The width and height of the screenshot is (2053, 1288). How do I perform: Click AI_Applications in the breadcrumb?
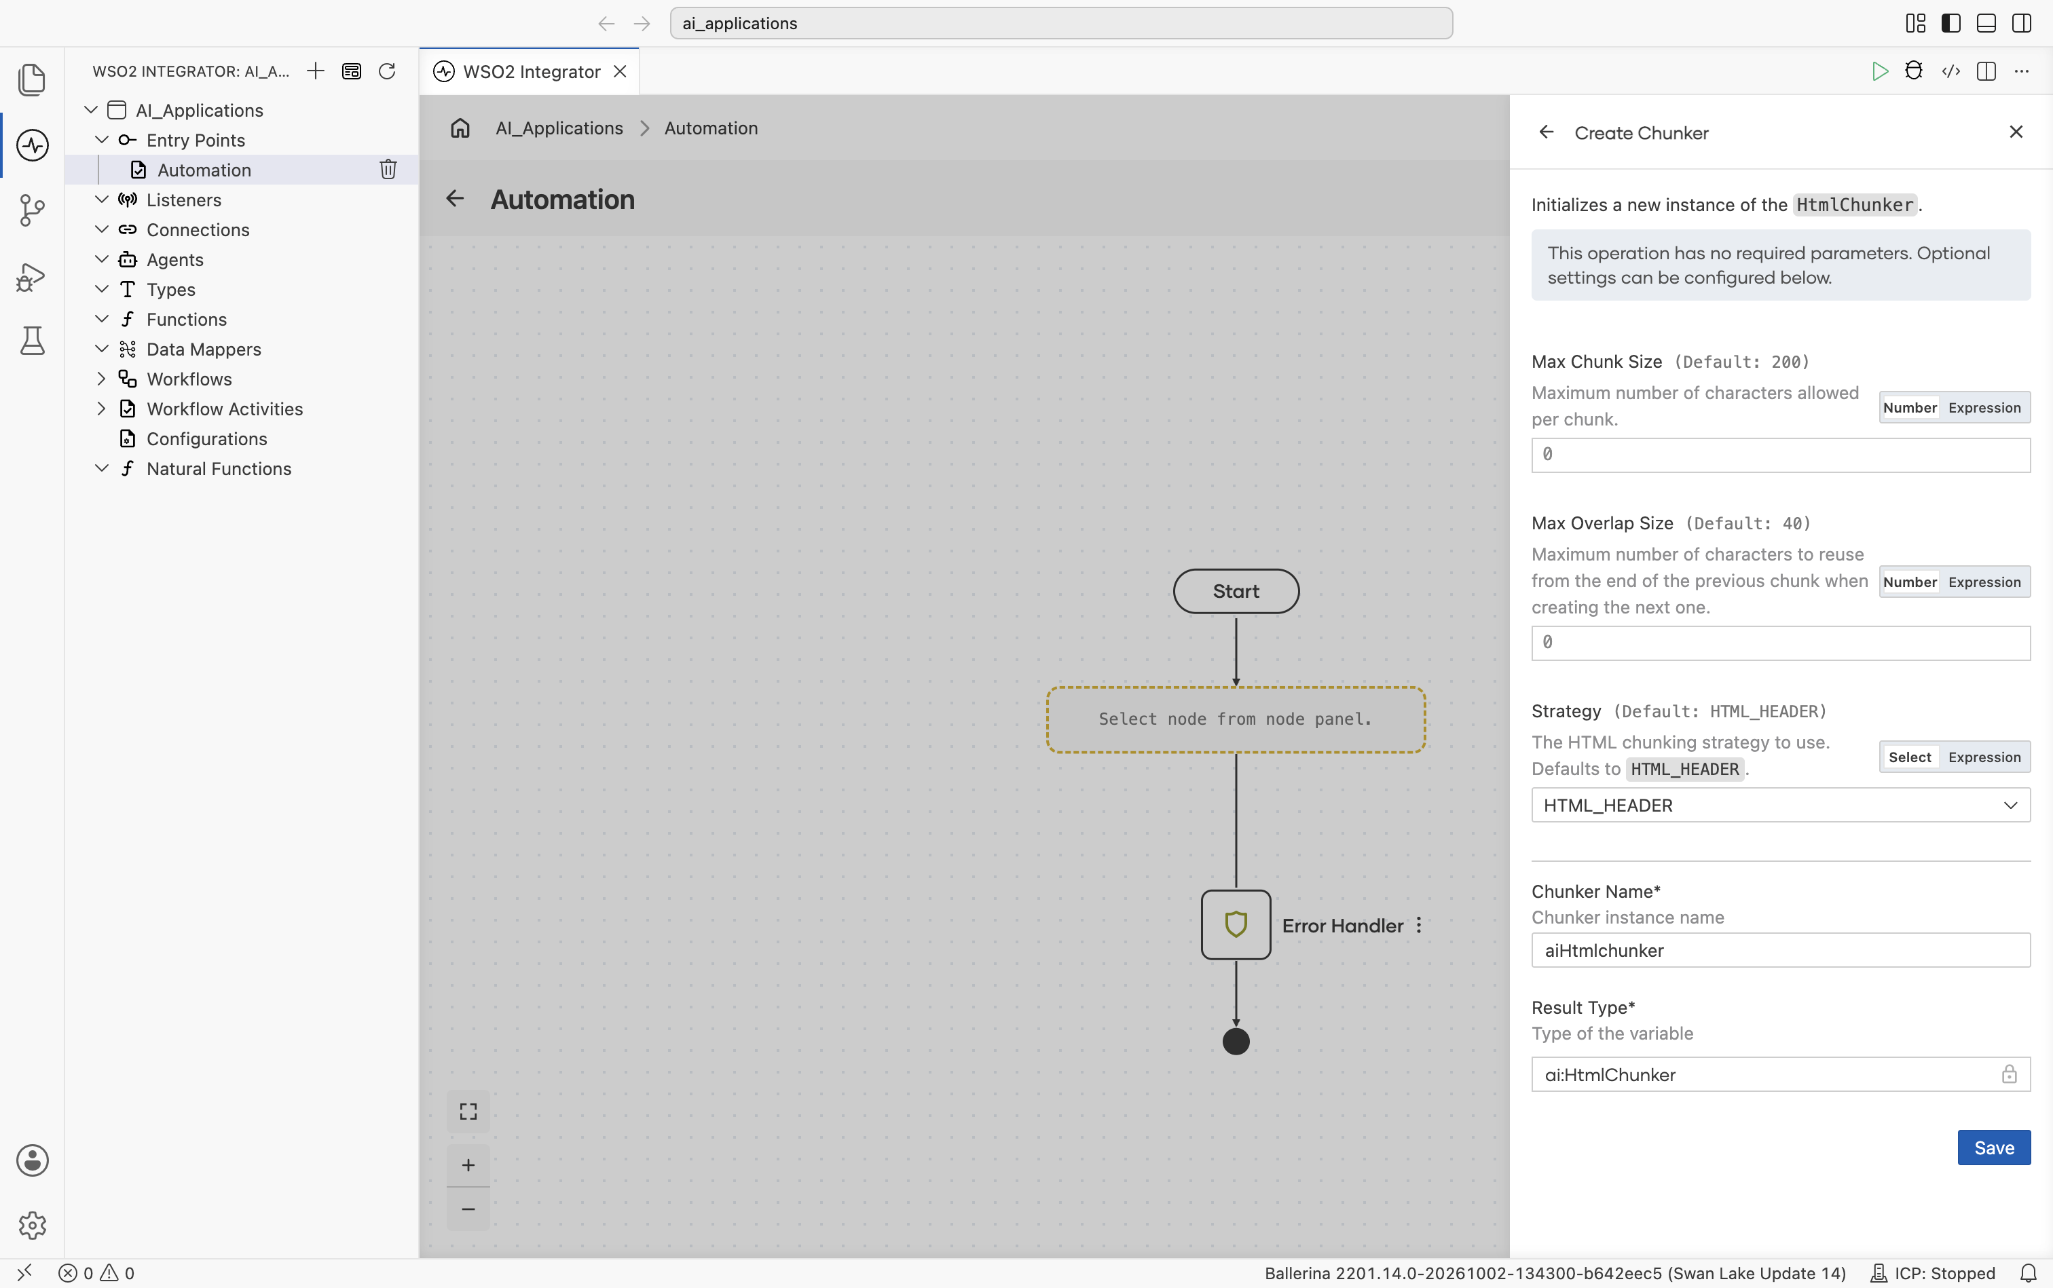click(x=559, y=128)
